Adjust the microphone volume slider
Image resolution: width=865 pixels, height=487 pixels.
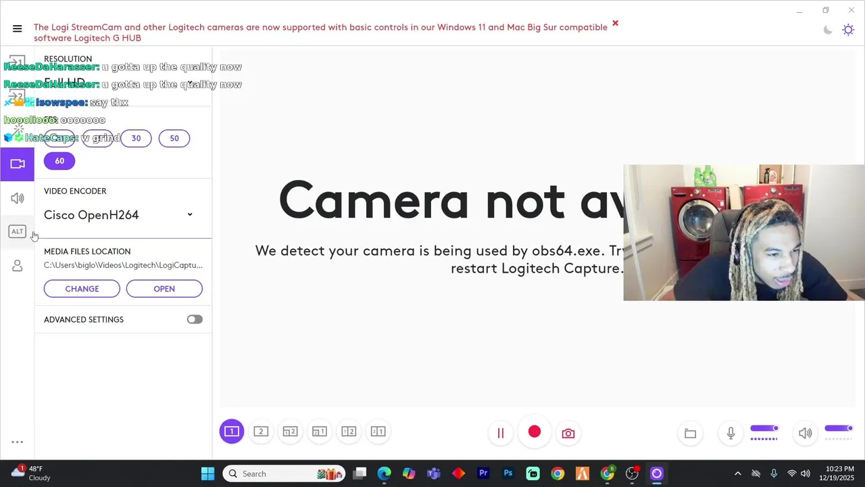coord(764,428)
